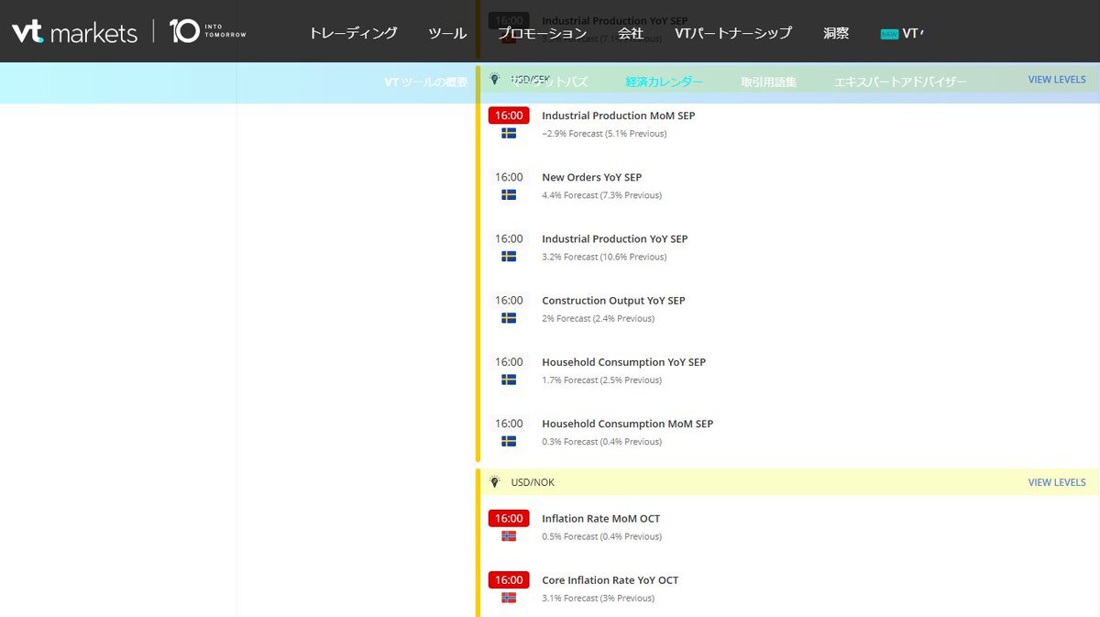Click the VT Markets logo
Viewport: 1100px width, 617px height.
74,32
